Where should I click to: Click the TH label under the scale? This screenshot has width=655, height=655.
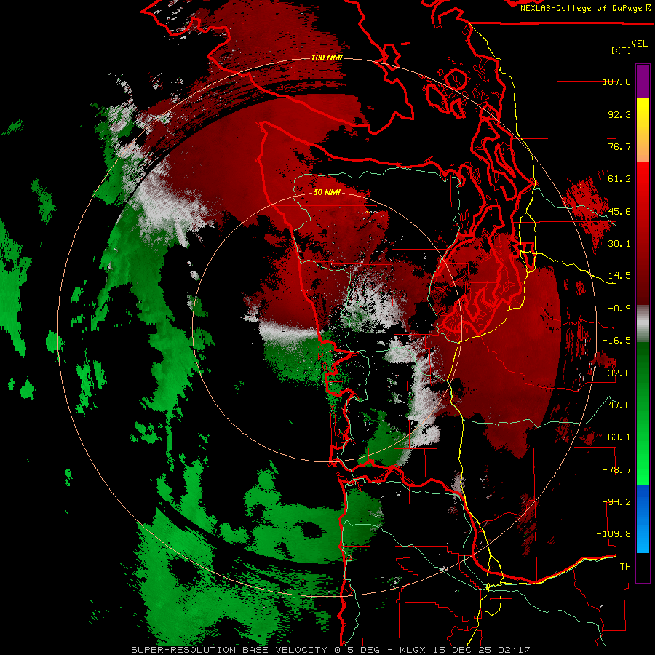coord(625,567)
